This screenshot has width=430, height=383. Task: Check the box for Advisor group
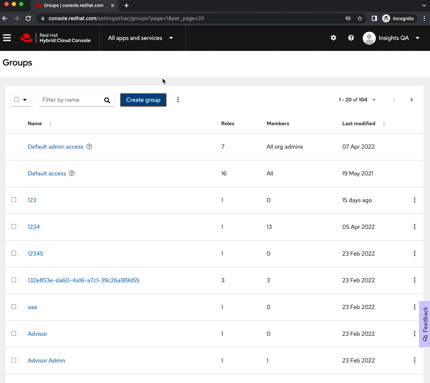tap(14, 334)
